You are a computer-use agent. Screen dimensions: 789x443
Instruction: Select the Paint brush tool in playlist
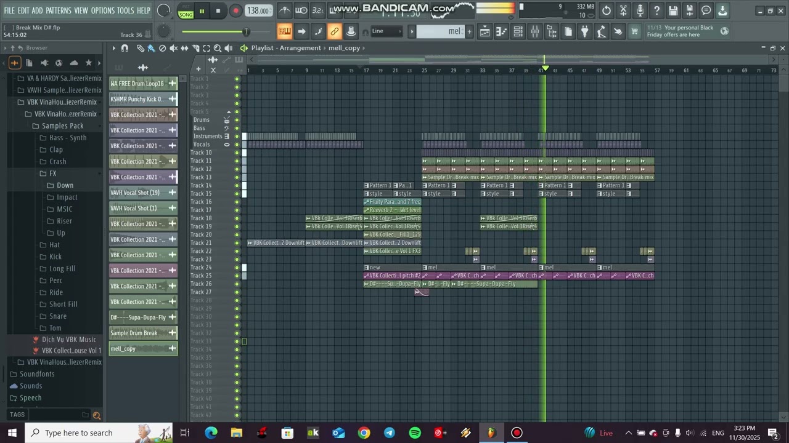tap(151, 48)
